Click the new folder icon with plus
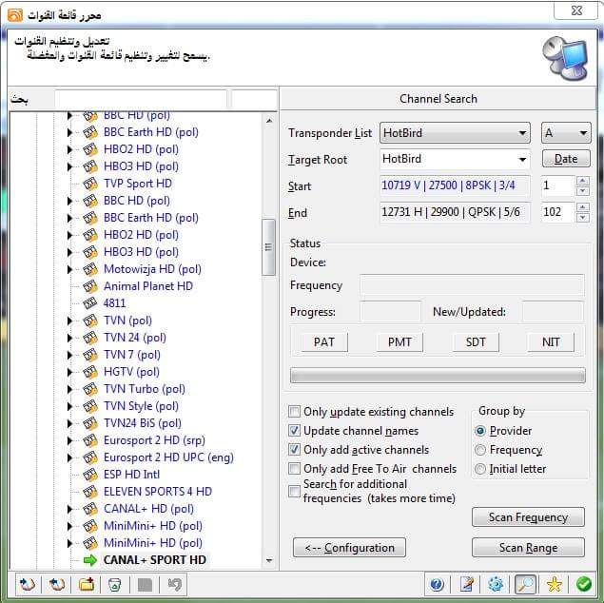 (87, 584)
